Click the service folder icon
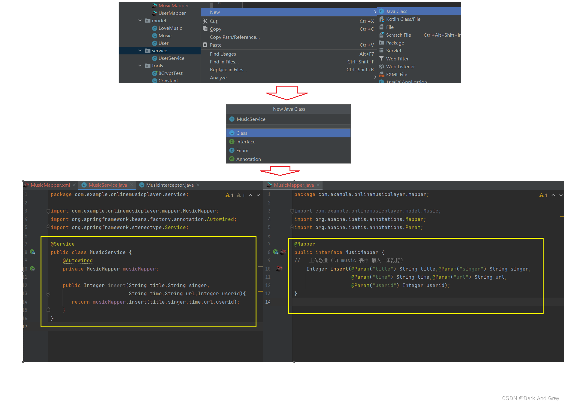 [x=148, y=50]
